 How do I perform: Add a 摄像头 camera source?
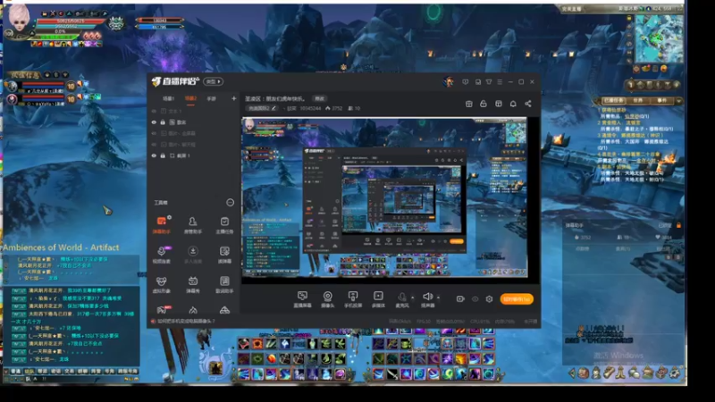(327, 299)
